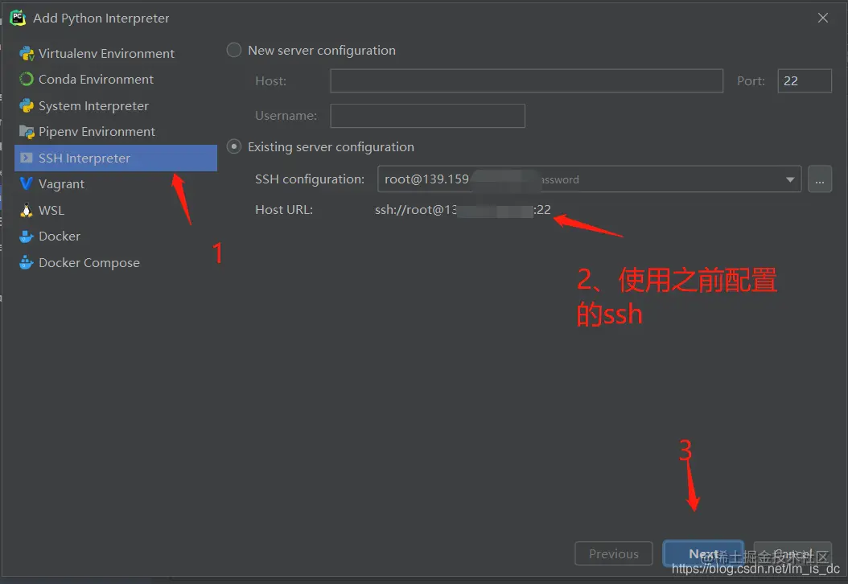This screenshot has height=584, width=848.
Task: Click the Docker whale icon
Action: 26,236
